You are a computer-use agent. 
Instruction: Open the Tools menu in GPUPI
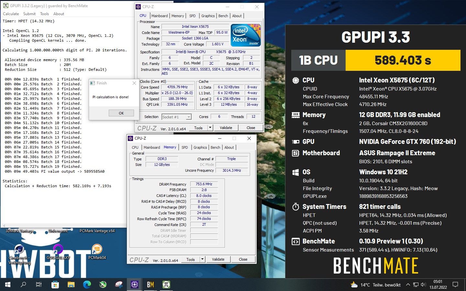(45, 14)
